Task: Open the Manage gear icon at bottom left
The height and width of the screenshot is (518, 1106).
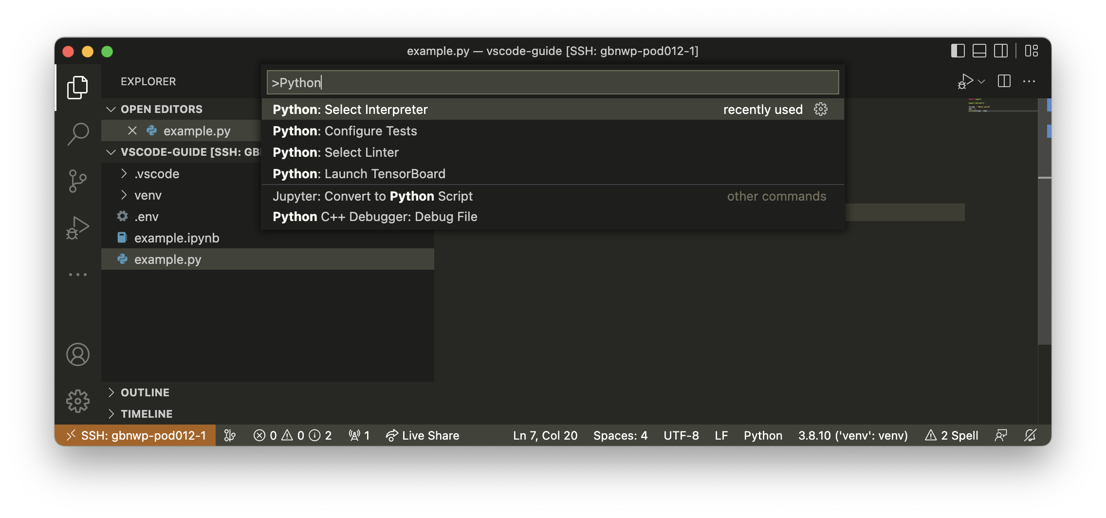Action: click(77, 401)
